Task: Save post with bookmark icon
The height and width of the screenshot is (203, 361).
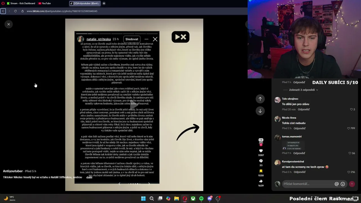Action: (x=261, y=171)
